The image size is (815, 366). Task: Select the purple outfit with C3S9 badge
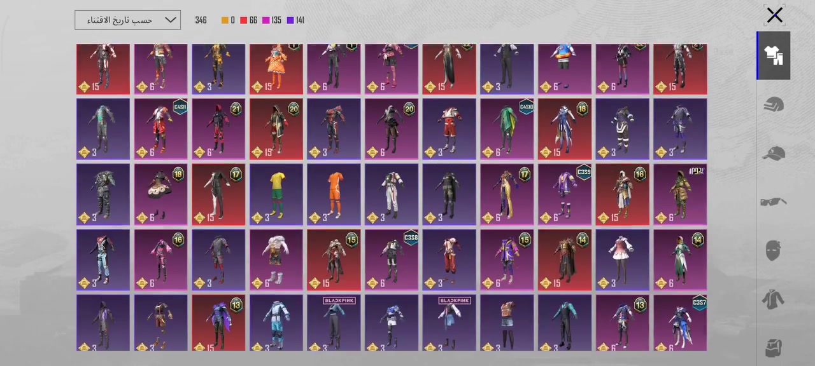(565, 194)
